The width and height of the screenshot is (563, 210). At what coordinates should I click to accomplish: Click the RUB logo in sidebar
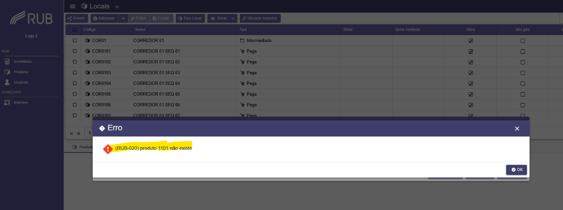[32, 18]
